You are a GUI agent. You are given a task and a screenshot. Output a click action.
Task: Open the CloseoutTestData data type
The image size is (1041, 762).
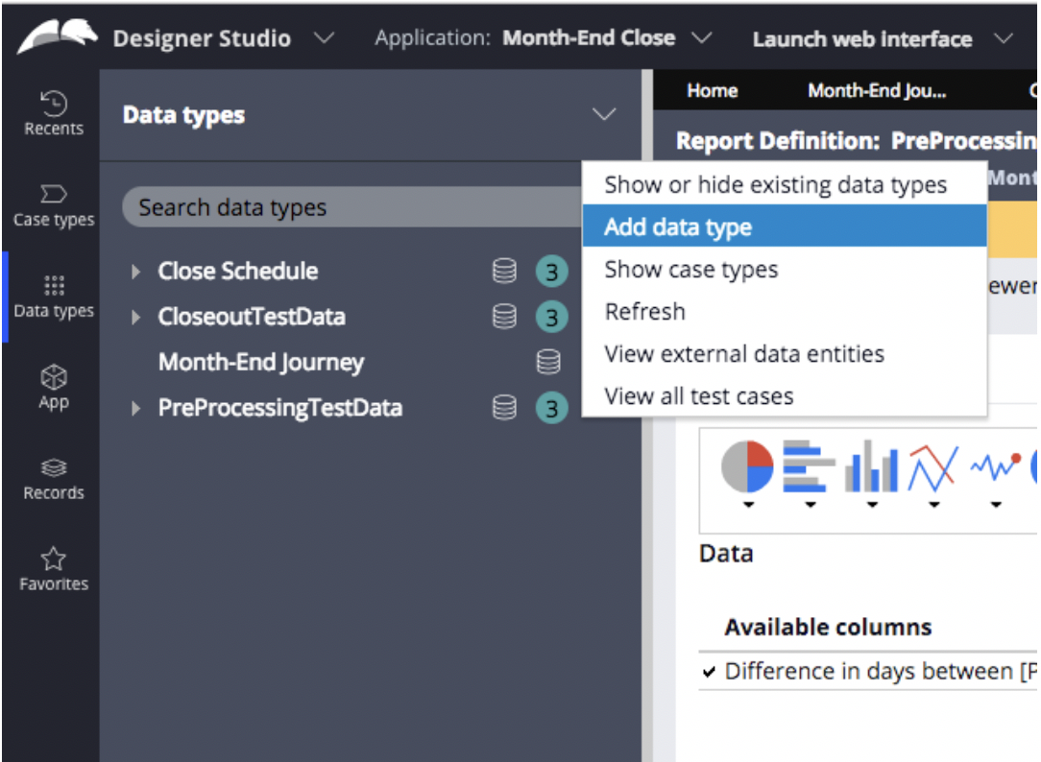(252, 317)
